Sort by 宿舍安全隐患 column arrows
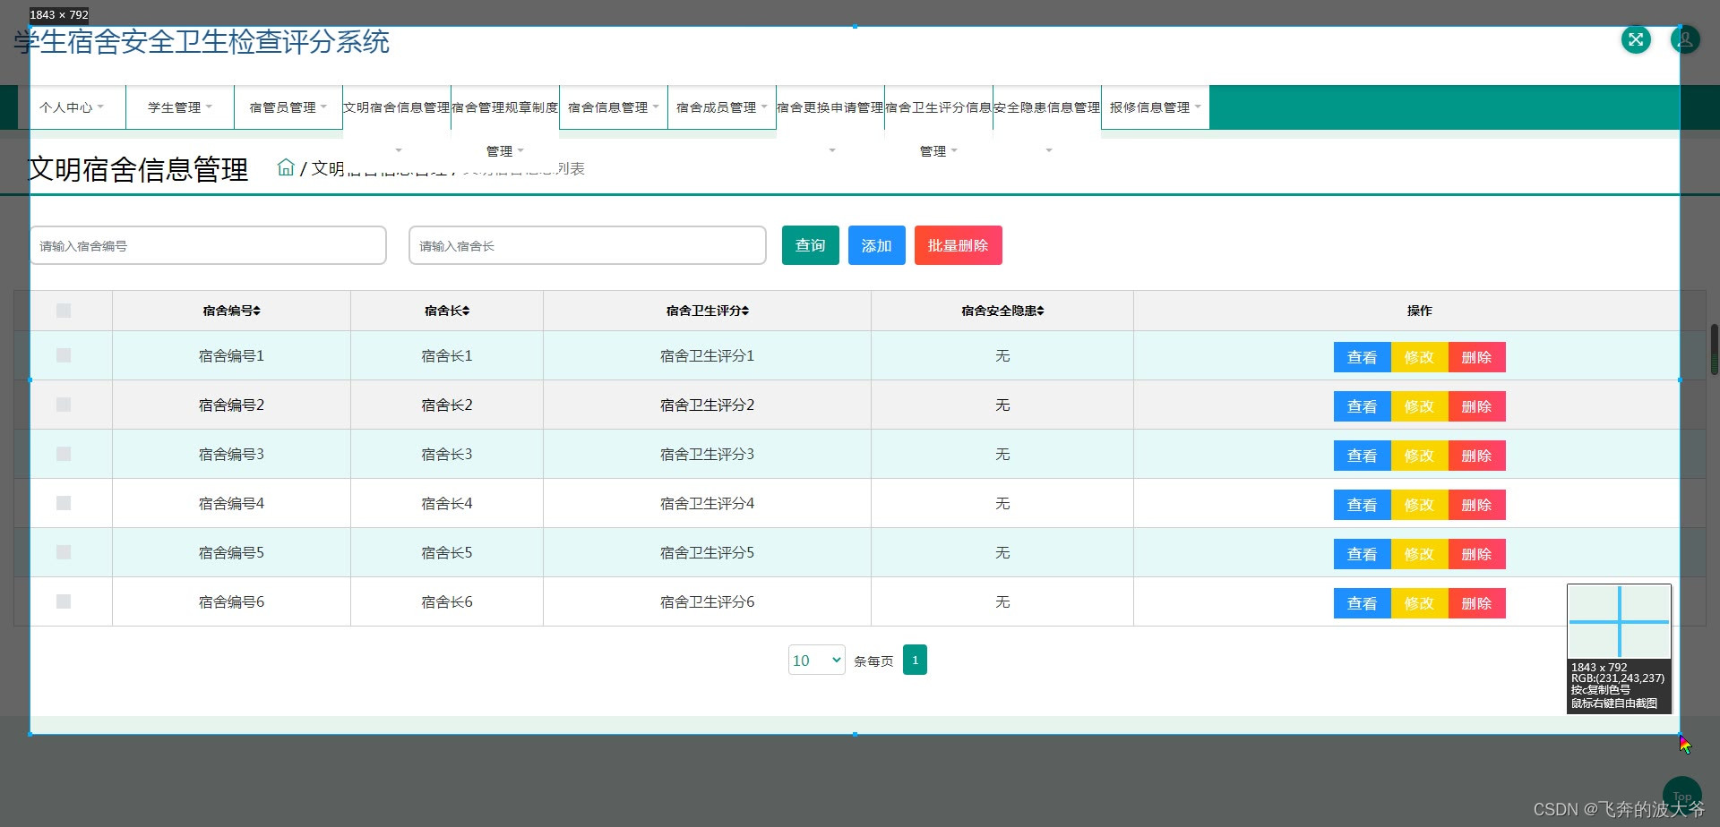The height and width of the screenshot is (827, 1720). tap(1040, 311)
